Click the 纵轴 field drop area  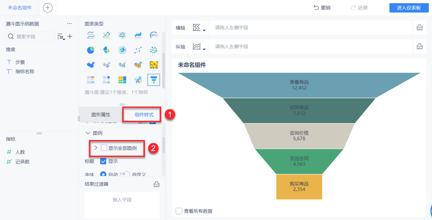[311, 46]
